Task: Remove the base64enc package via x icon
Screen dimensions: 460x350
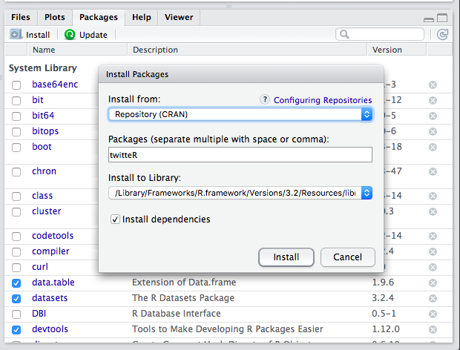Action: point(433,85)
